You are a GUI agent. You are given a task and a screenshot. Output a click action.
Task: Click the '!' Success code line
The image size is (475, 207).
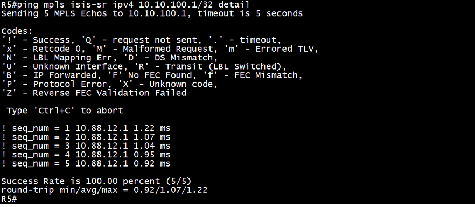tap(141, 40)
